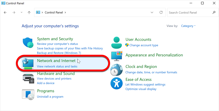
Task: Maximize the Control Panel window
Action: [202, 3]
